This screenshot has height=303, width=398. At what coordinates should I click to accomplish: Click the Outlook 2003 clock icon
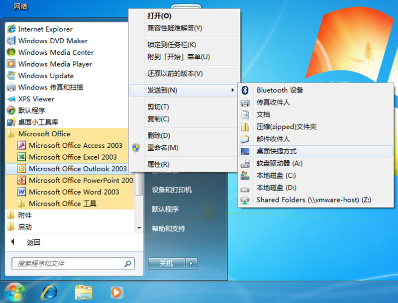click(21, 169)
